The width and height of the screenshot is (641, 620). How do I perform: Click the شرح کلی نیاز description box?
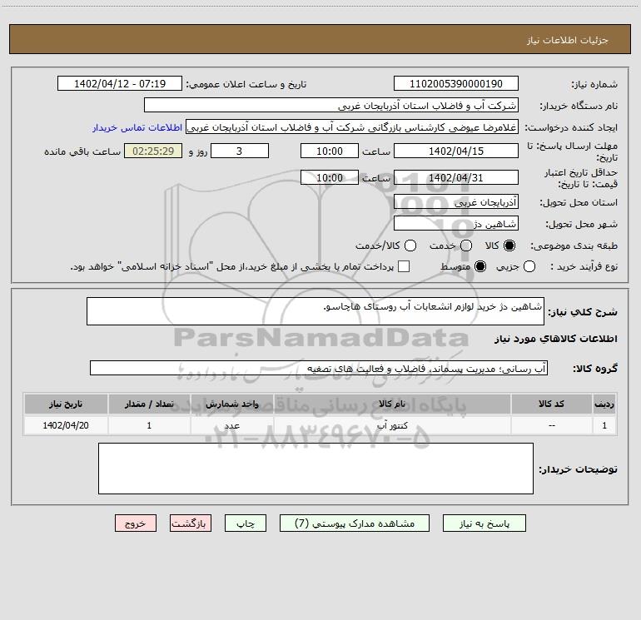point(316,311)
